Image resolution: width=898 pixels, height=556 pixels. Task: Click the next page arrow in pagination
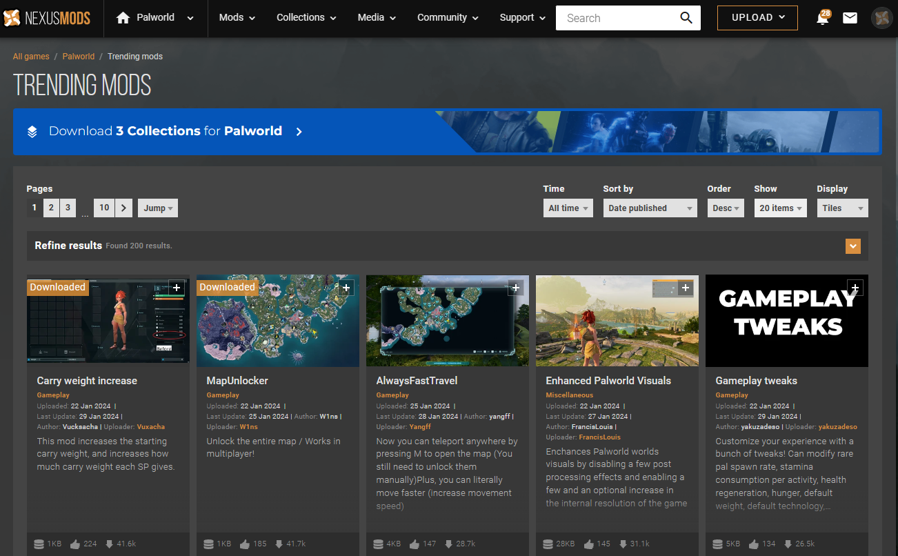pyautogui.click(x=123, y=208)
